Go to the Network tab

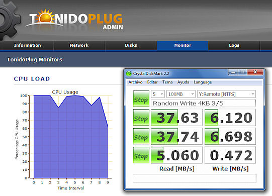(79, 45)
